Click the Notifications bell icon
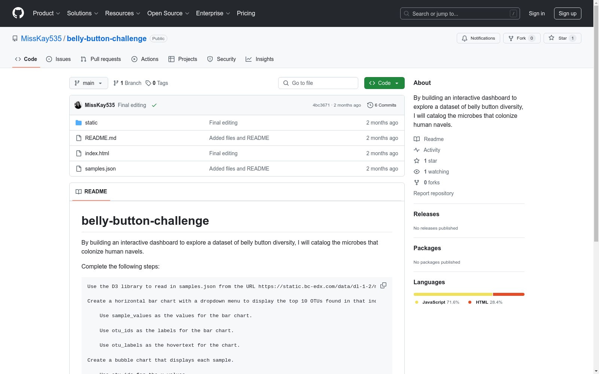 [465, 38]
